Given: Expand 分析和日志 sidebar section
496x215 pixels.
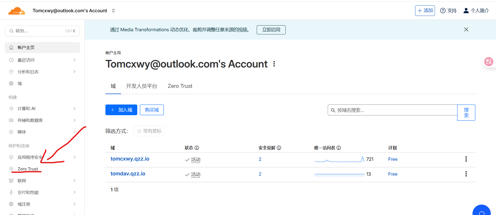Looking at the screenshot, I should coord(42,72).
